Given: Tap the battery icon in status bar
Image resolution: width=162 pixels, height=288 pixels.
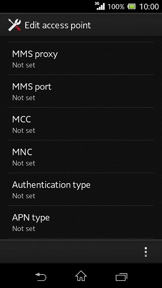Looking at the screenshot, I should click(x=132, y=7).
